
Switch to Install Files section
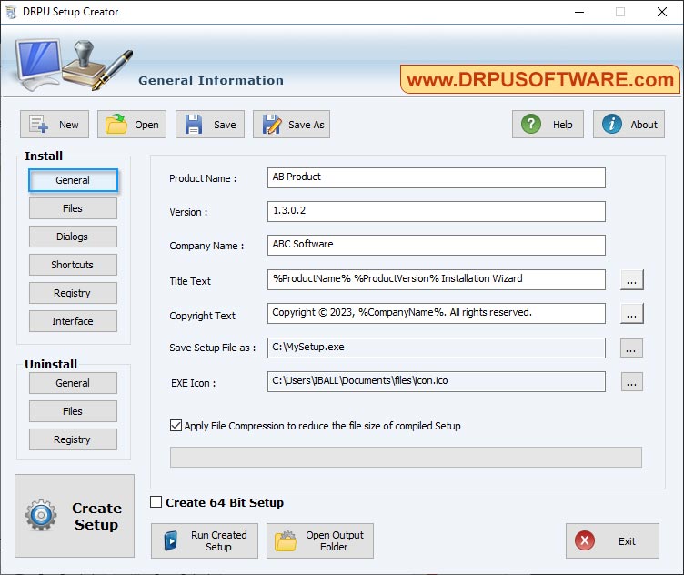(x=73, y=208)
